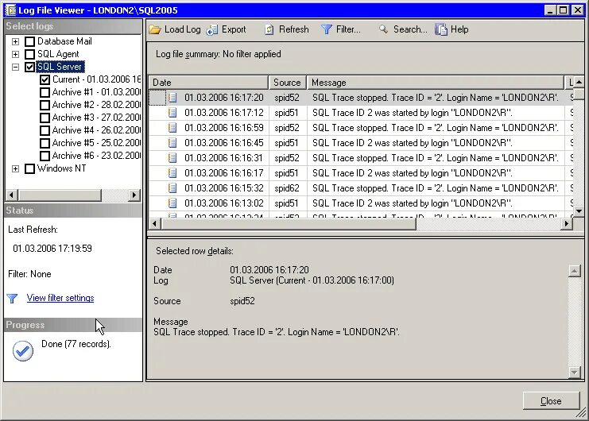Screen dimensions: 589x421
Task: Open Help from the toolbar
Action: pos(451,29)
